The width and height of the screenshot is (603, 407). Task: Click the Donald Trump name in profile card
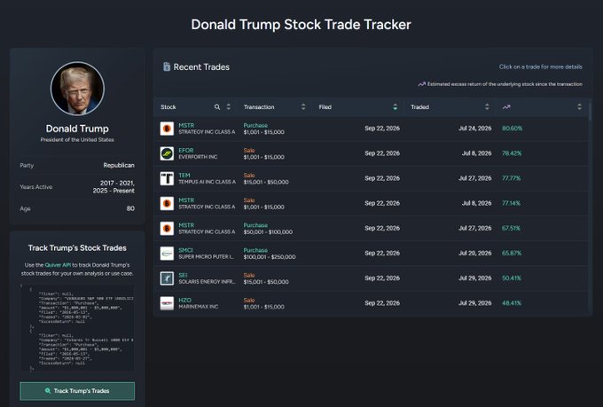77,129
